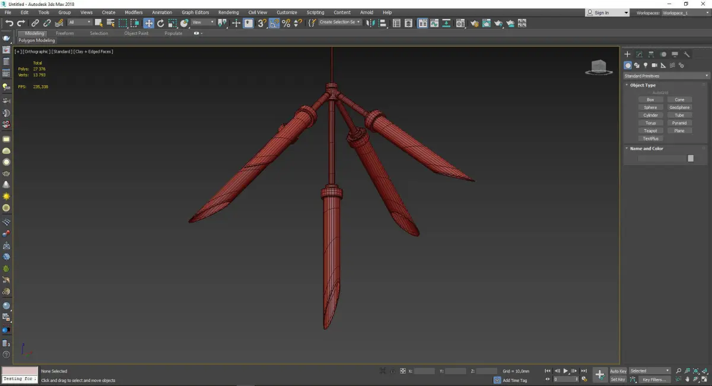712x386 pixels.
Task: Select the Unlink selection tool
Action: point(47,23)
